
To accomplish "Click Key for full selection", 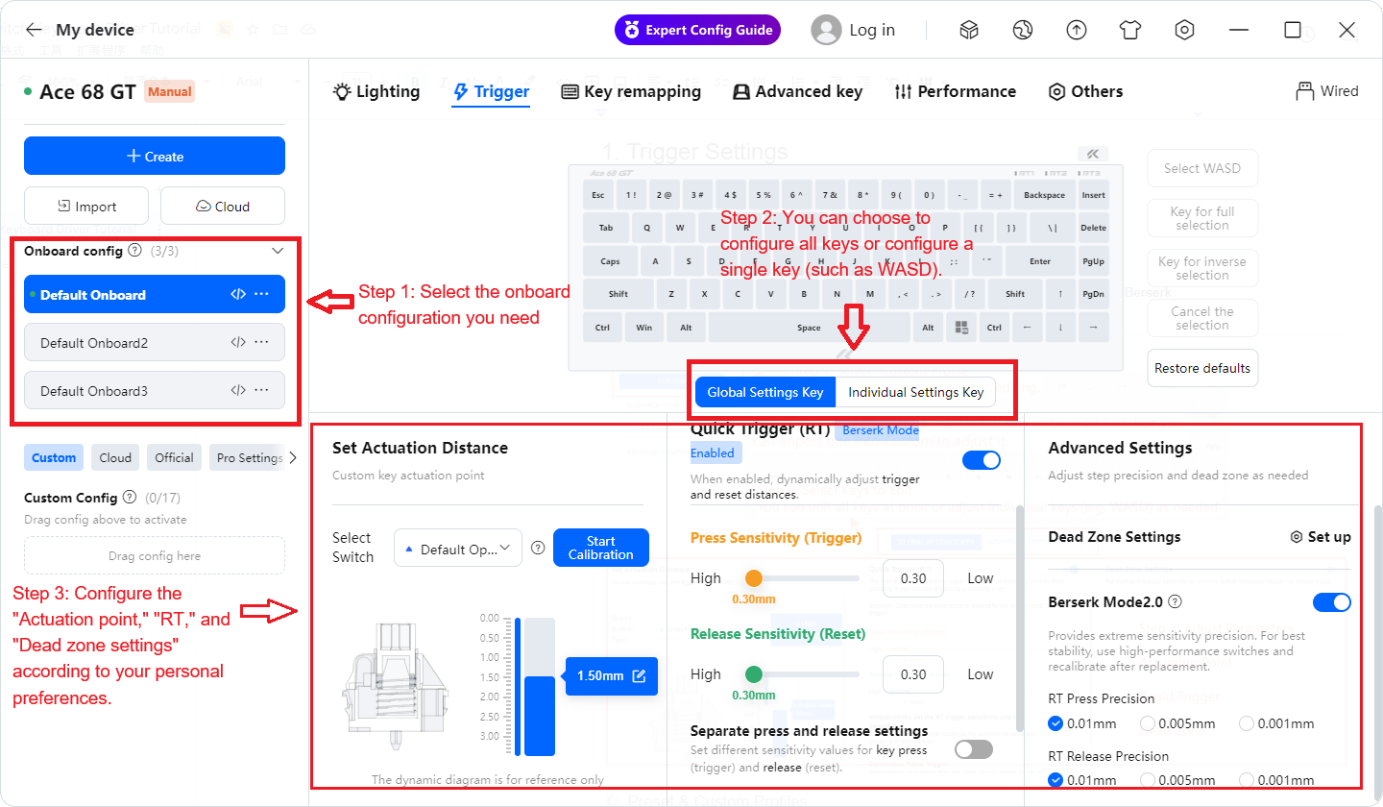I will click(x=1202, y=218).
